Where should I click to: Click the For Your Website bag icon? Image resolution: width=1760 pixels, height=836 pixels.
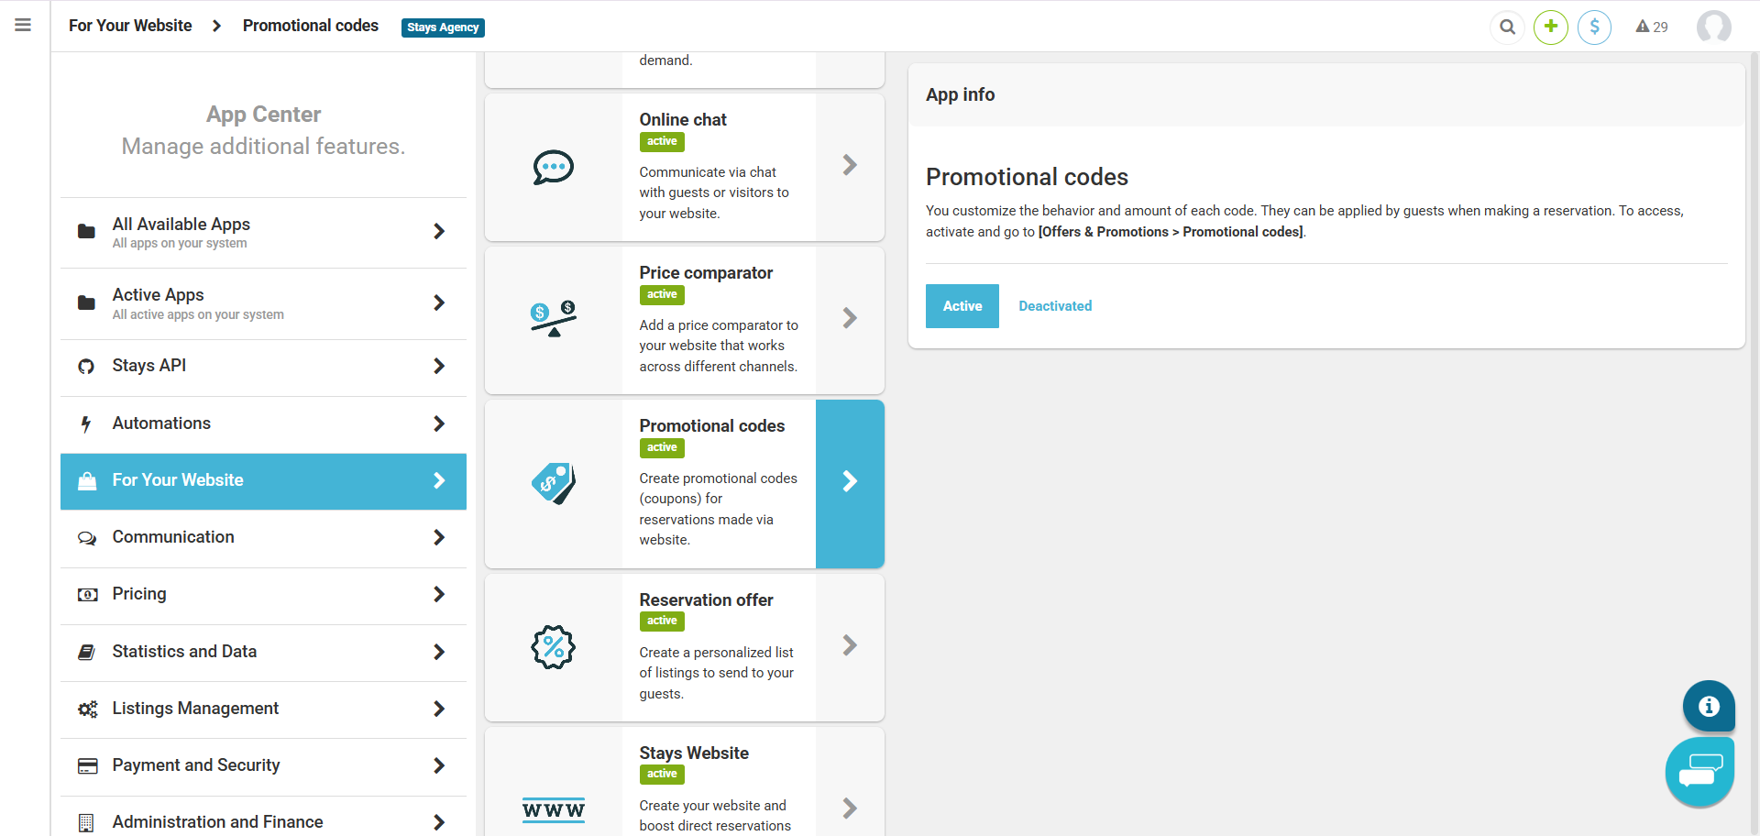tap(87, 481)
